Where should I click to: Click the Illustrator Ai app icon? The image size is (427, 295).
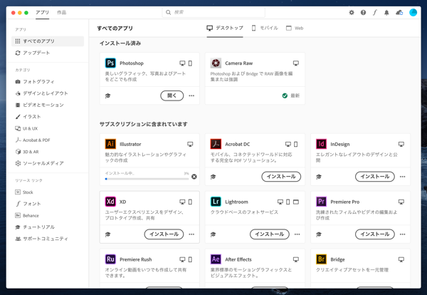(x=110, y=144)
